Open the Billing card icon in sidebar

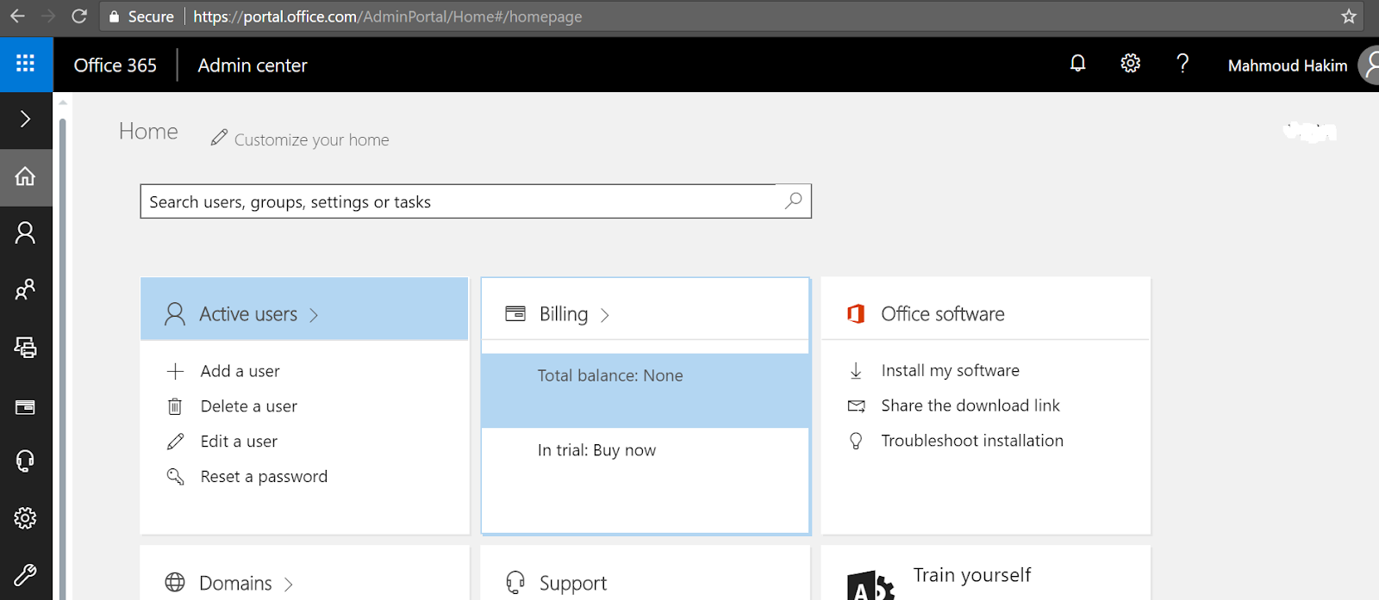click(26, 407)
